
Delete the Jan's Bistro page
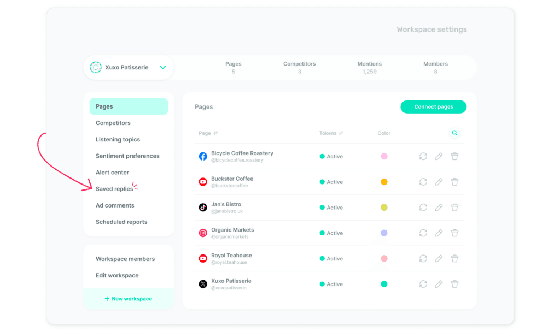click(x=454, y=207)
